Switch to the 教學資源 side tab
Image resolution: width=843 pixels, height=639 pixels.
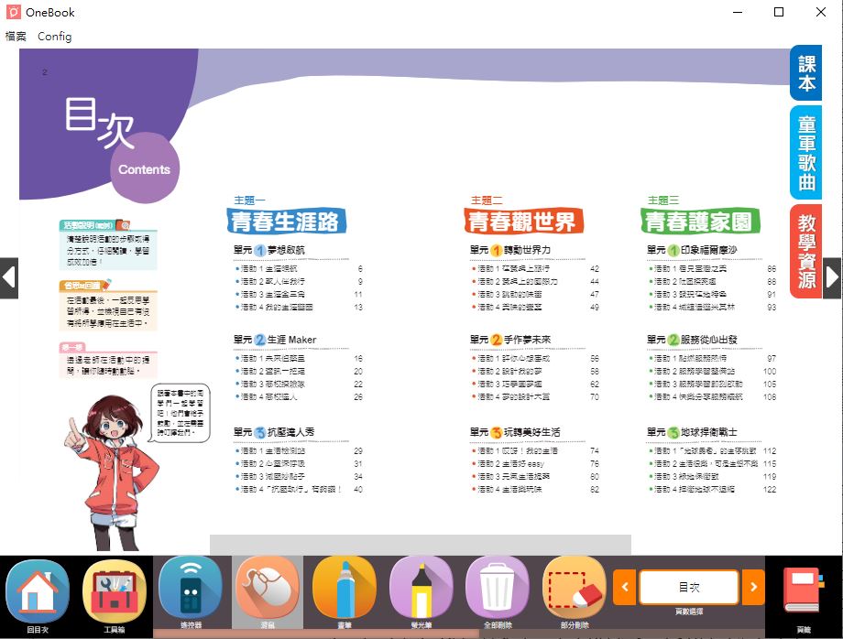coord(806,252)
